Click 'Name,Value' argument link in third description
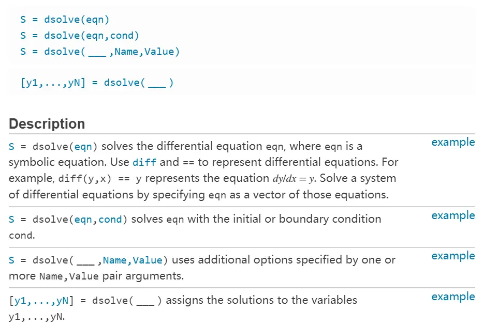The image size is (483, 326). click(x=133, y=260)
